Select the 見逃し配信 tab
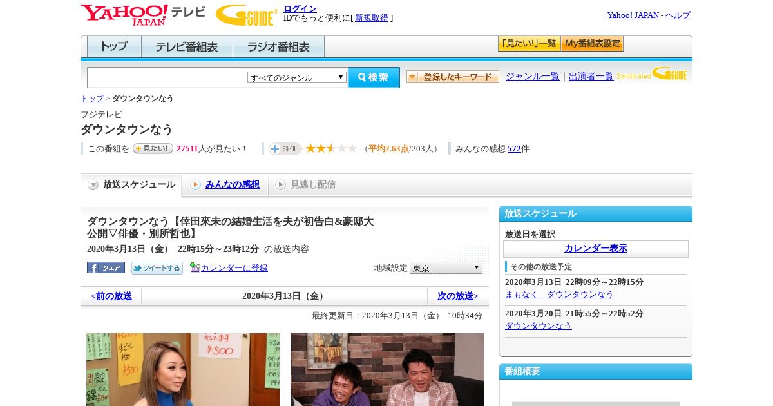Image resolution: width=773 pixels, height=406 pixels. pyautogui.click(x=305, y=185)
